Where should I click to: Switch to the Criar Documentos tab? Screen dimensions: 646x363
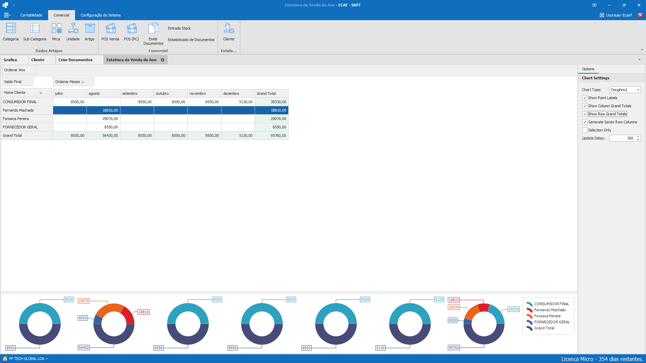(x=75, y=60)
